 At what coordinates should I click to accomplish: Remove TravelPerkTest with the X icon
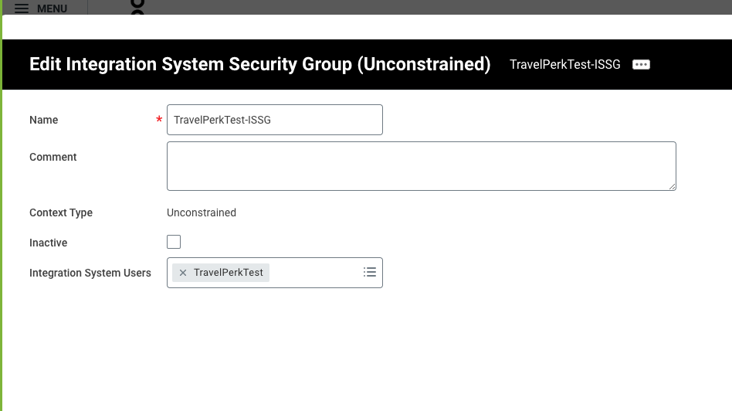click(x=183, y=273)
